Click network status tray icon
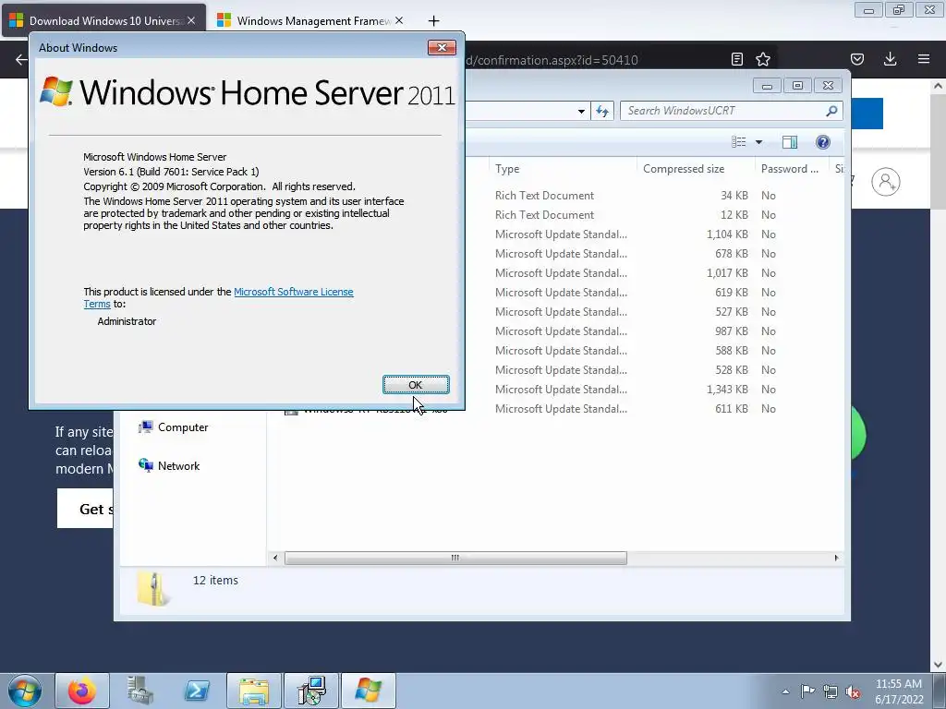Screen dimensions: 946x709 tap(831, 691)
